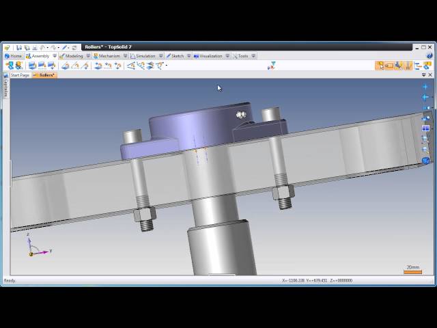
Task: Click the topmost blue cross view icon
Action: click(425, 87)
